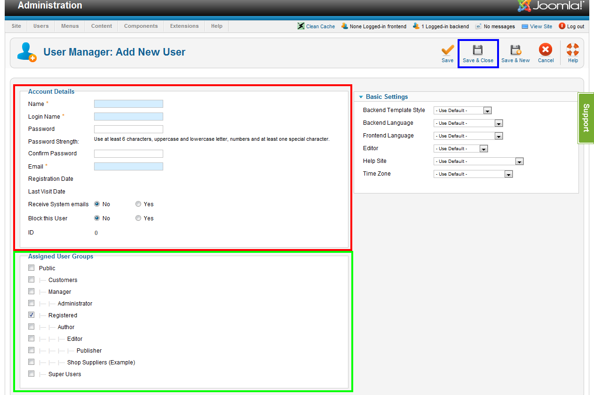Open the Frontend Language dropdown
The width and height of the screenshot is (594, 395).
tap(468, 136)
